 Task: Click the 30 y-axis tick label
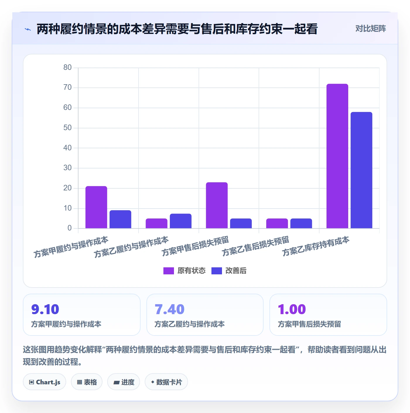(67, 168)
